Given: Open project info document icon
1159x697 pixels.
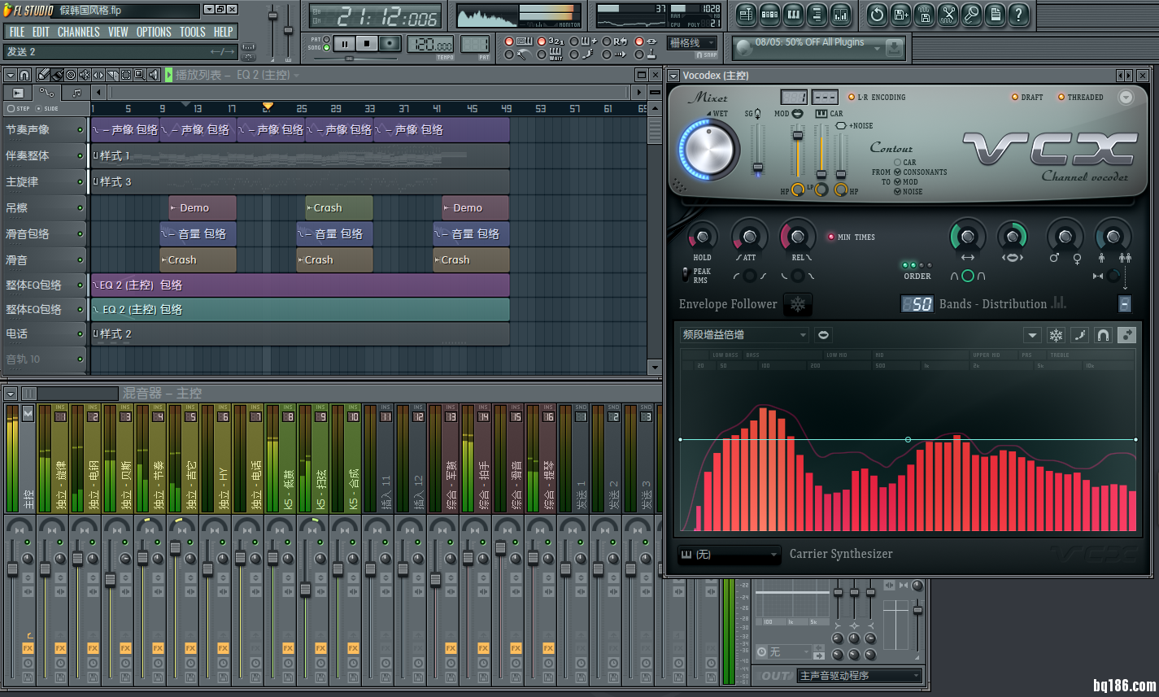Looking at the screenshot, I should tap(995, 14).
